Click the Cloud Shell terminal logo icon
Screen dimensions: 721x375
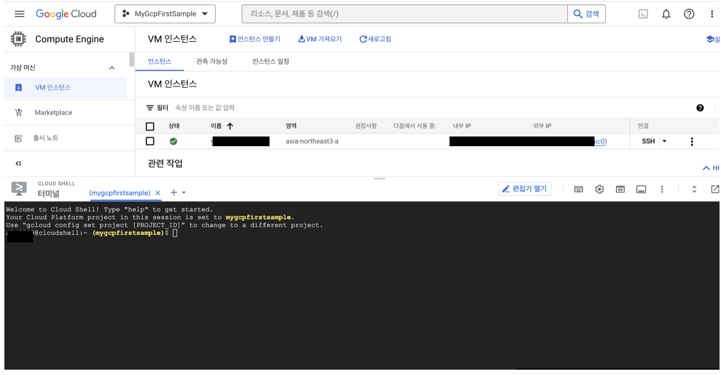pyautogui.click(x=19, y=188)
